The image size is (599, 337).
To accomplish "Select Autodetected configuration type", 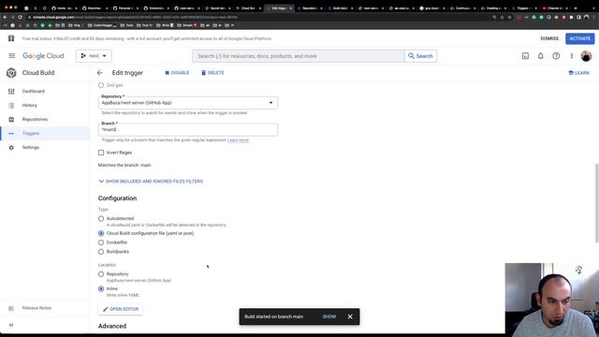I will click(101, 218).
